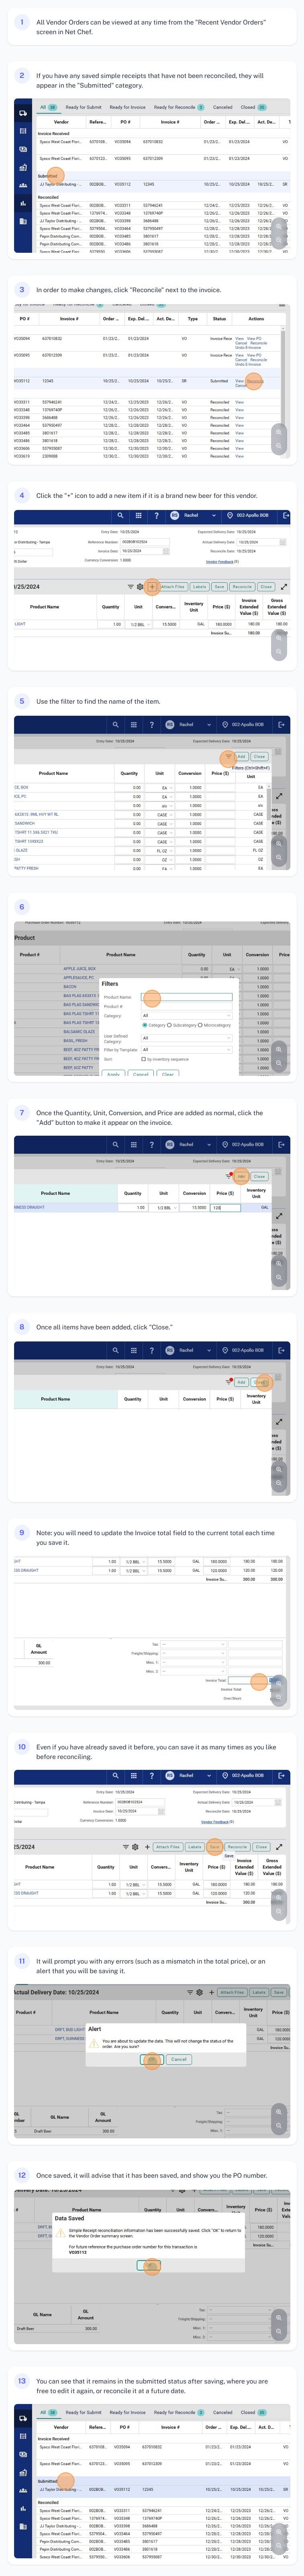This screenshot has width=304, height=2576.
Task: Open the User Defined Category dropdown
Action: (x=187, y=1038)
